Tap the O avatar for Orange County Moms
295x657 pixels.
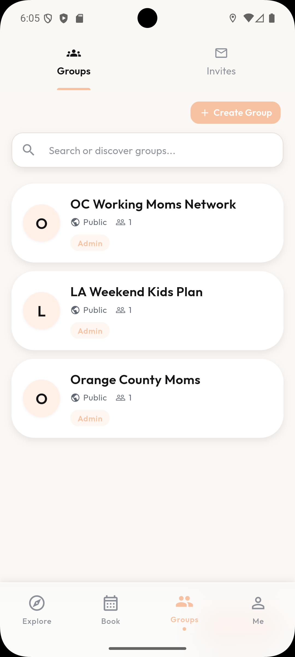pyautogui.click(x=42, y=398)
